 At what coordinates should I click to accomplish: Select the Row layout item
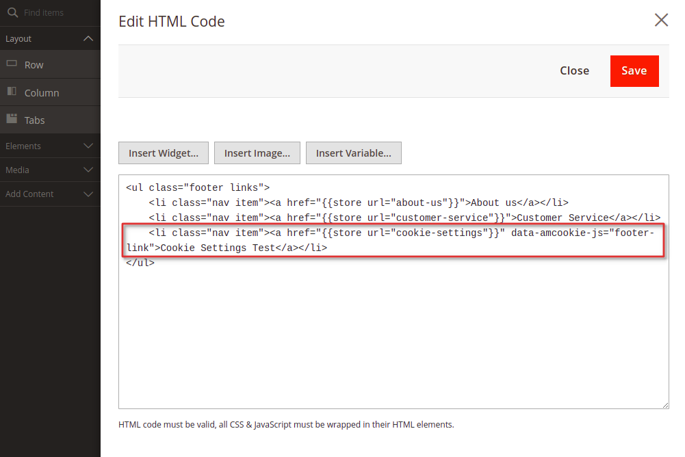(50, 65)
